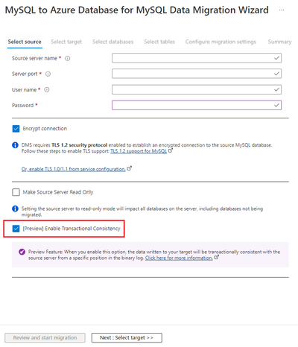Go to Configure migration settings tab
This screenshot has width=298, height=347.
click(221, 42)
